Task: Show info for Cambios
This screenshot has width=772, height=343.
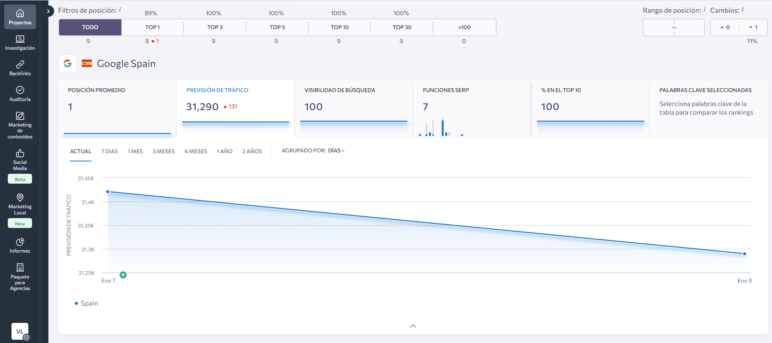Action: click(x=742, y=9)
